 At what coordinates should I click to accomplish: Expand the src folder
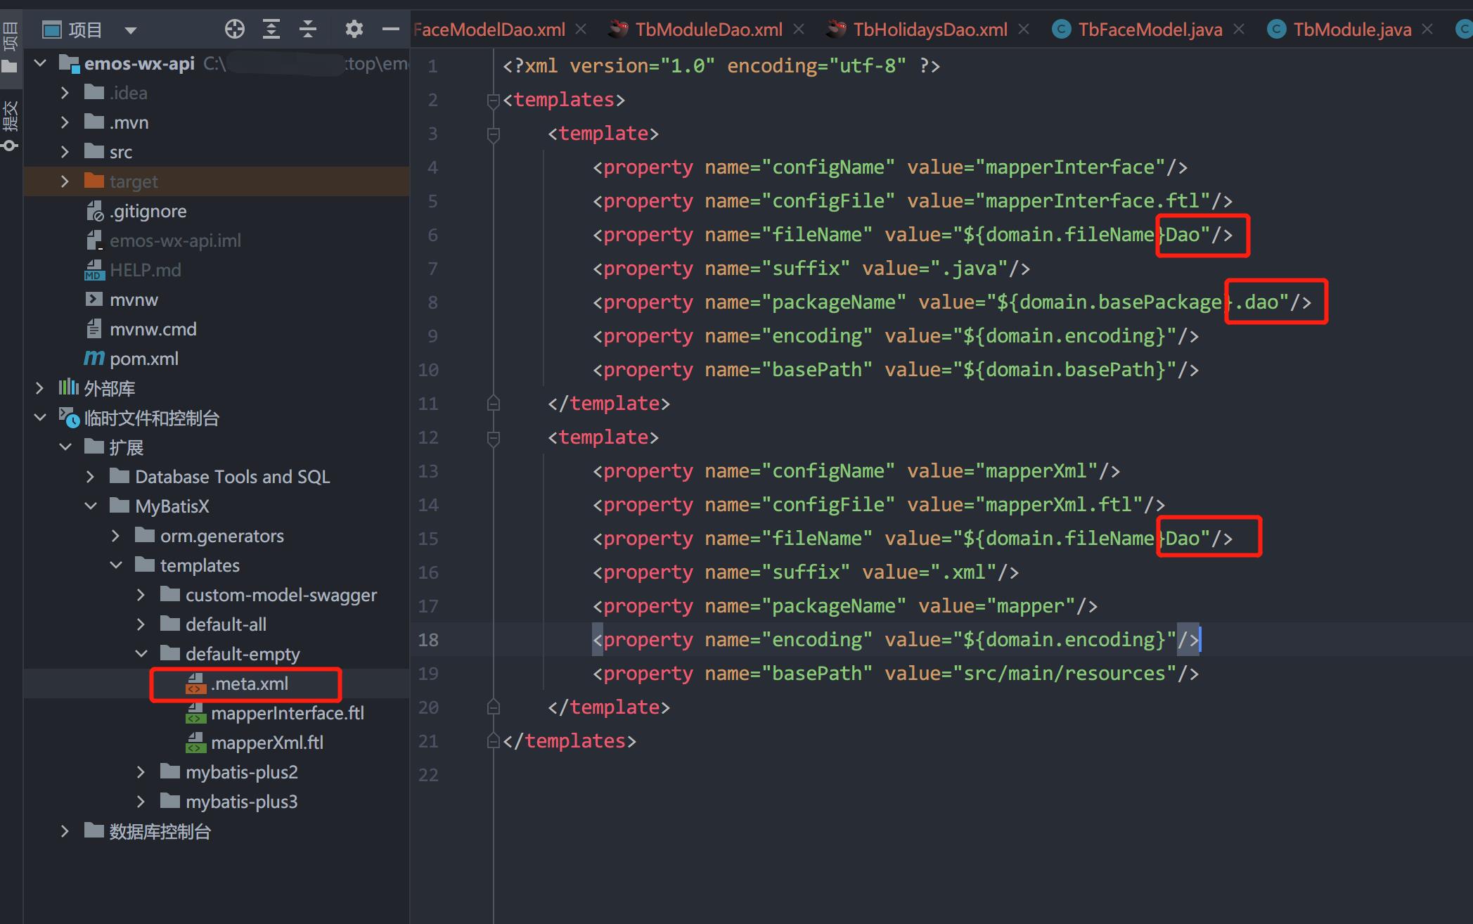click(65, 152)
